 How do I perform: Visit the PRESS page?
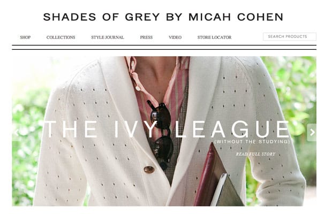[x=146, y=37]
